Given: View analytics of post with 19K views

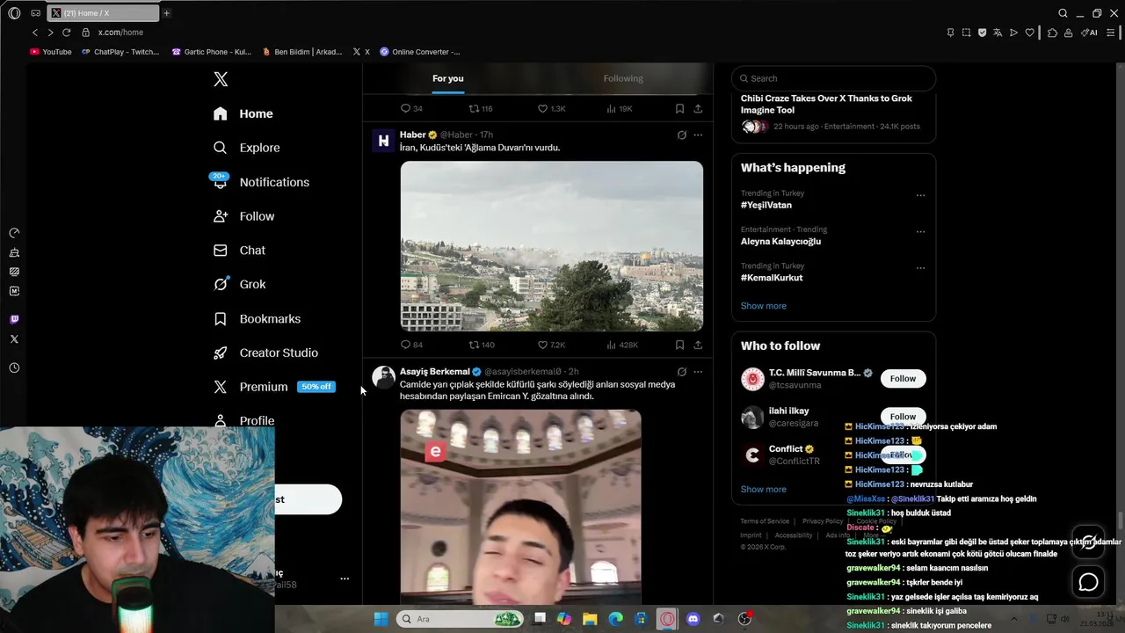Looking at the screenshot, I should (620, 109).
